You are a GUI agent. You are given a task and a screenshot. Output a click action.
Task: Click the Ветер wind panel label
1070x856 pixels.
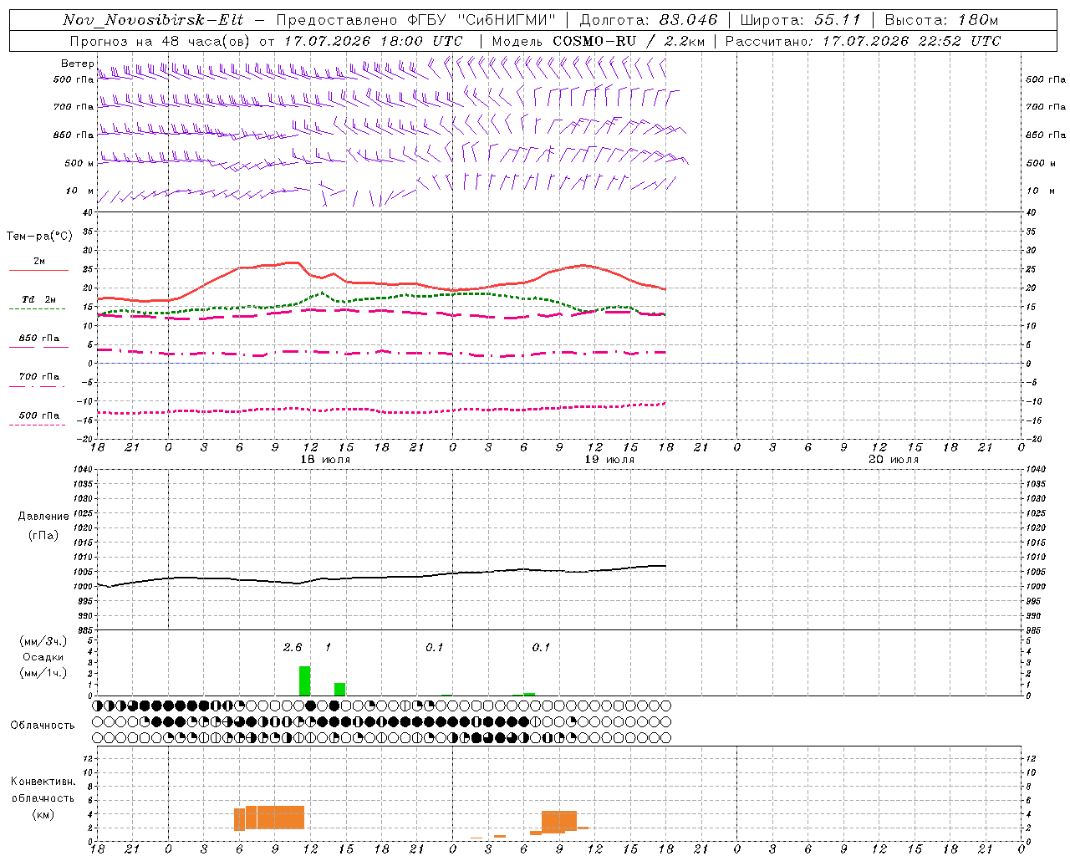coord(77,64)
